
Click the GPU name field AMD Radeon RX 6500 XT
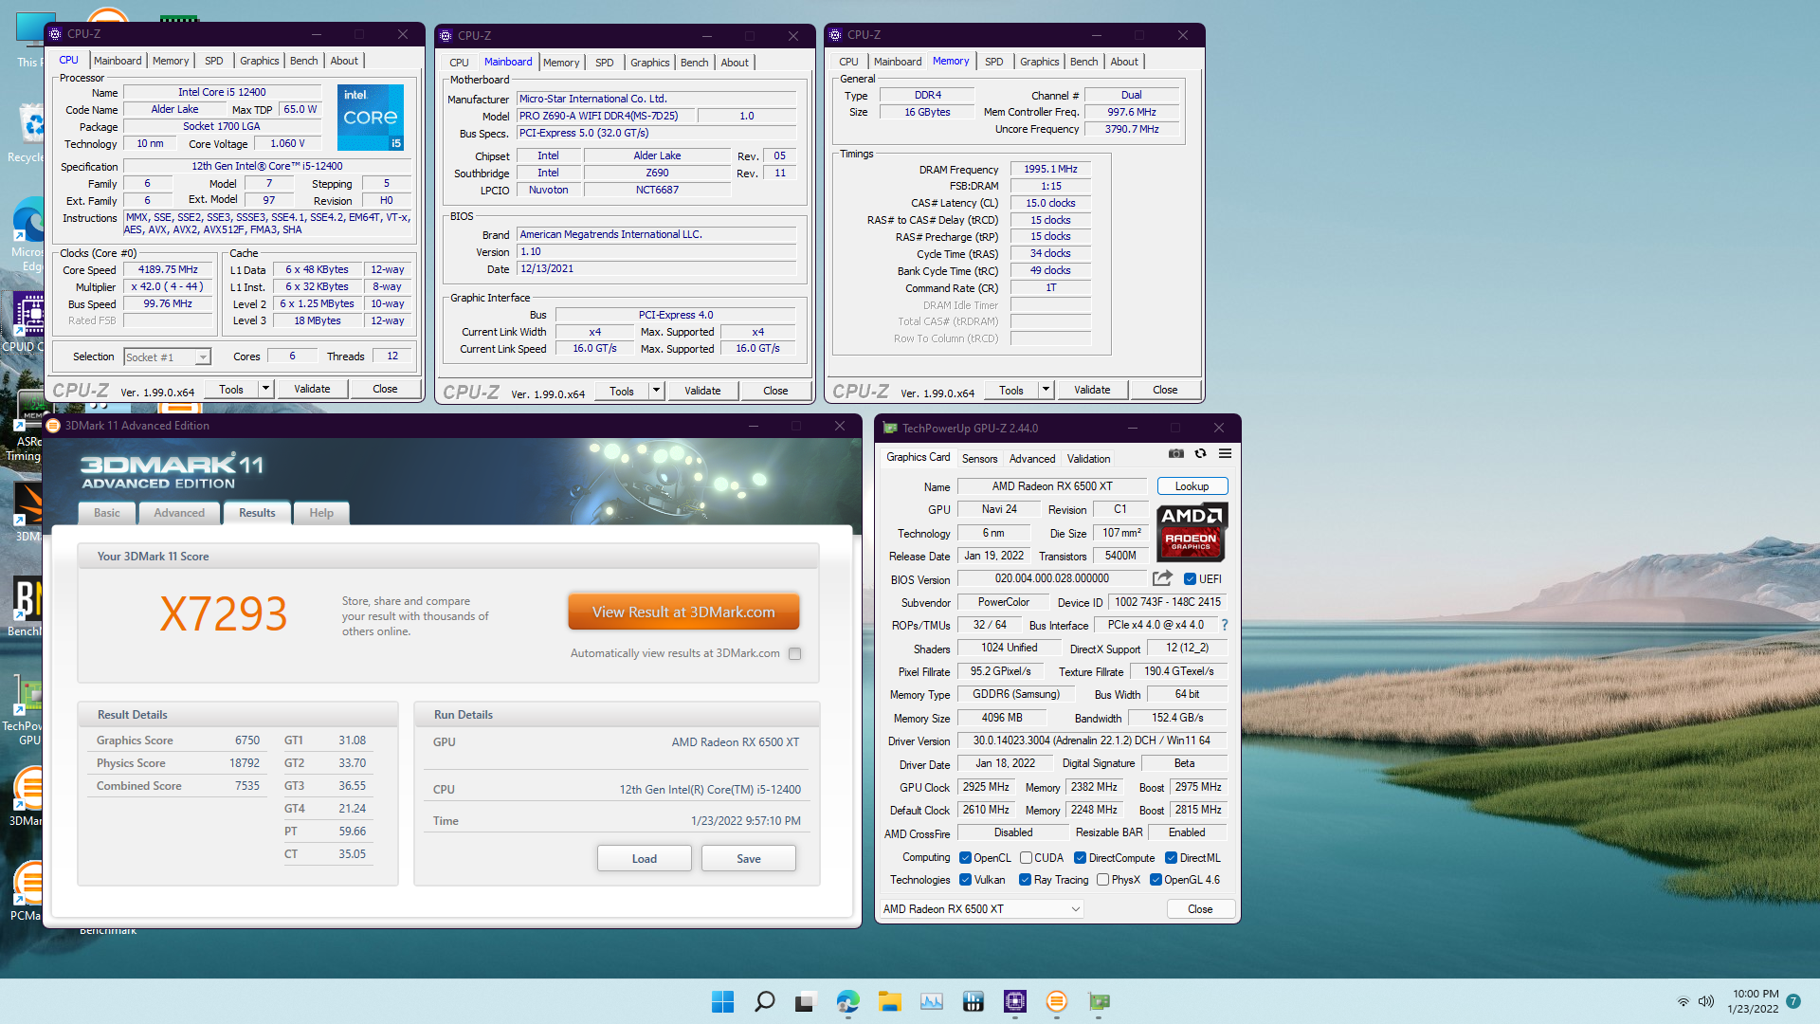point(1052,486)
